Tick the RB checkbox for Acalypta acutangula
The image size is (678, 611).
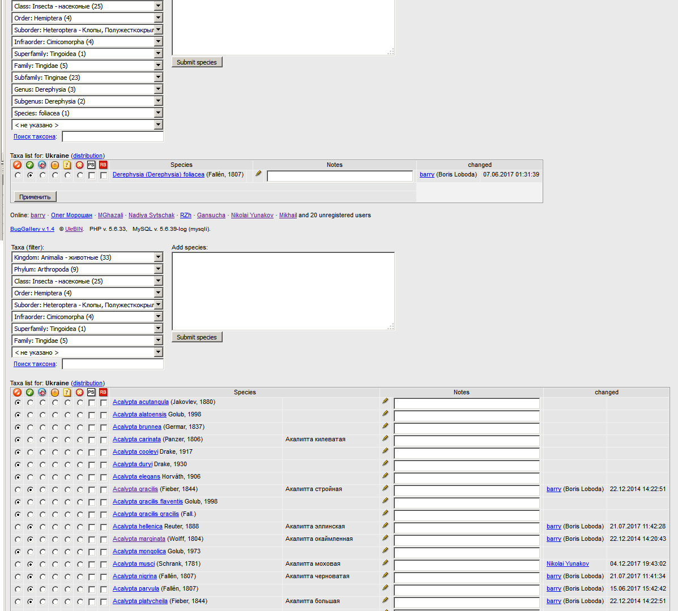(x=104, y=403)
